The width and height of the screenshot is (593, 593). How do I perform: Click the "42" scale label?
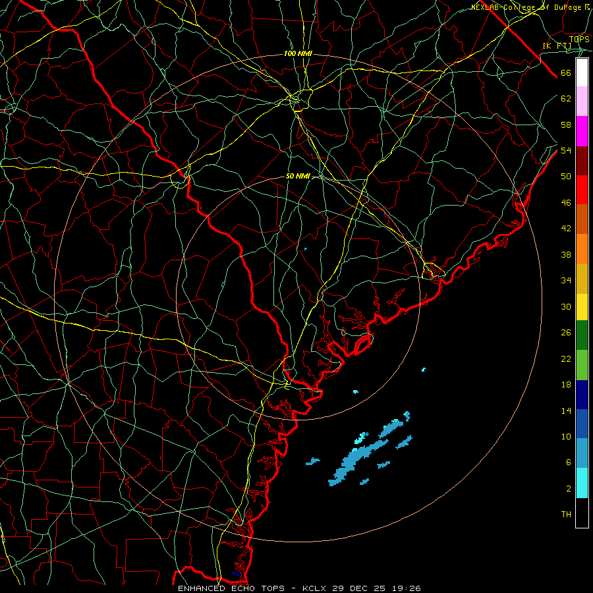click(x=566, y=229)
